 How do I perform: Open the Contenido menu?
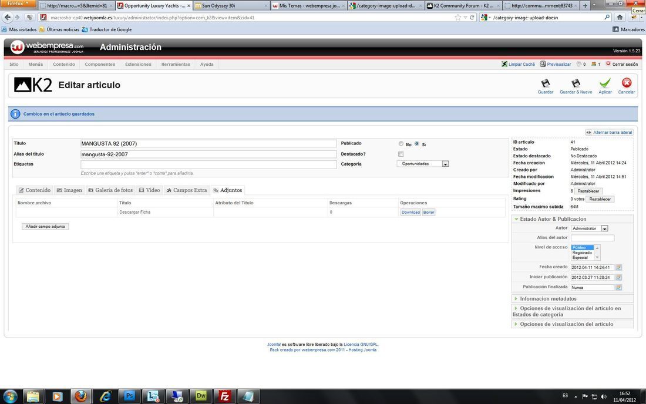tap(64, 64)
